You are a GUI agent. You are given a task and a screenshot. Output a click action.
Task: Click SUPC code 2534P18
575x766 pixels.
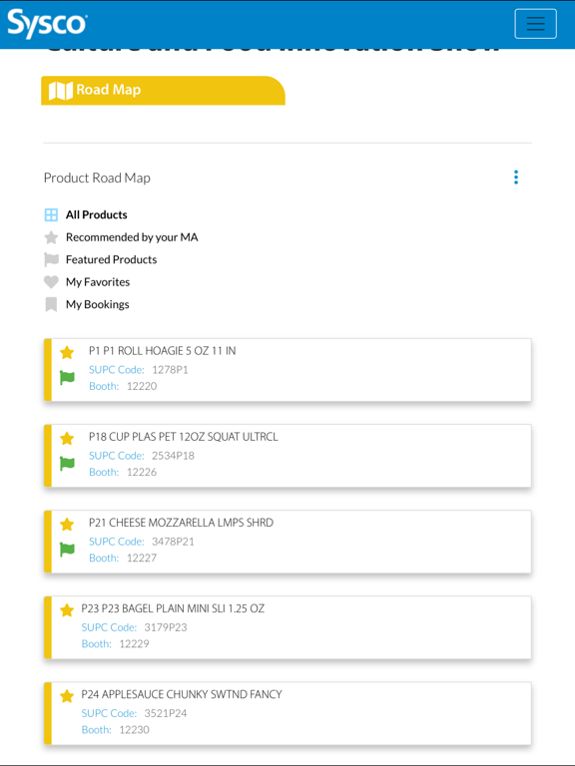(x=173, y=456)
